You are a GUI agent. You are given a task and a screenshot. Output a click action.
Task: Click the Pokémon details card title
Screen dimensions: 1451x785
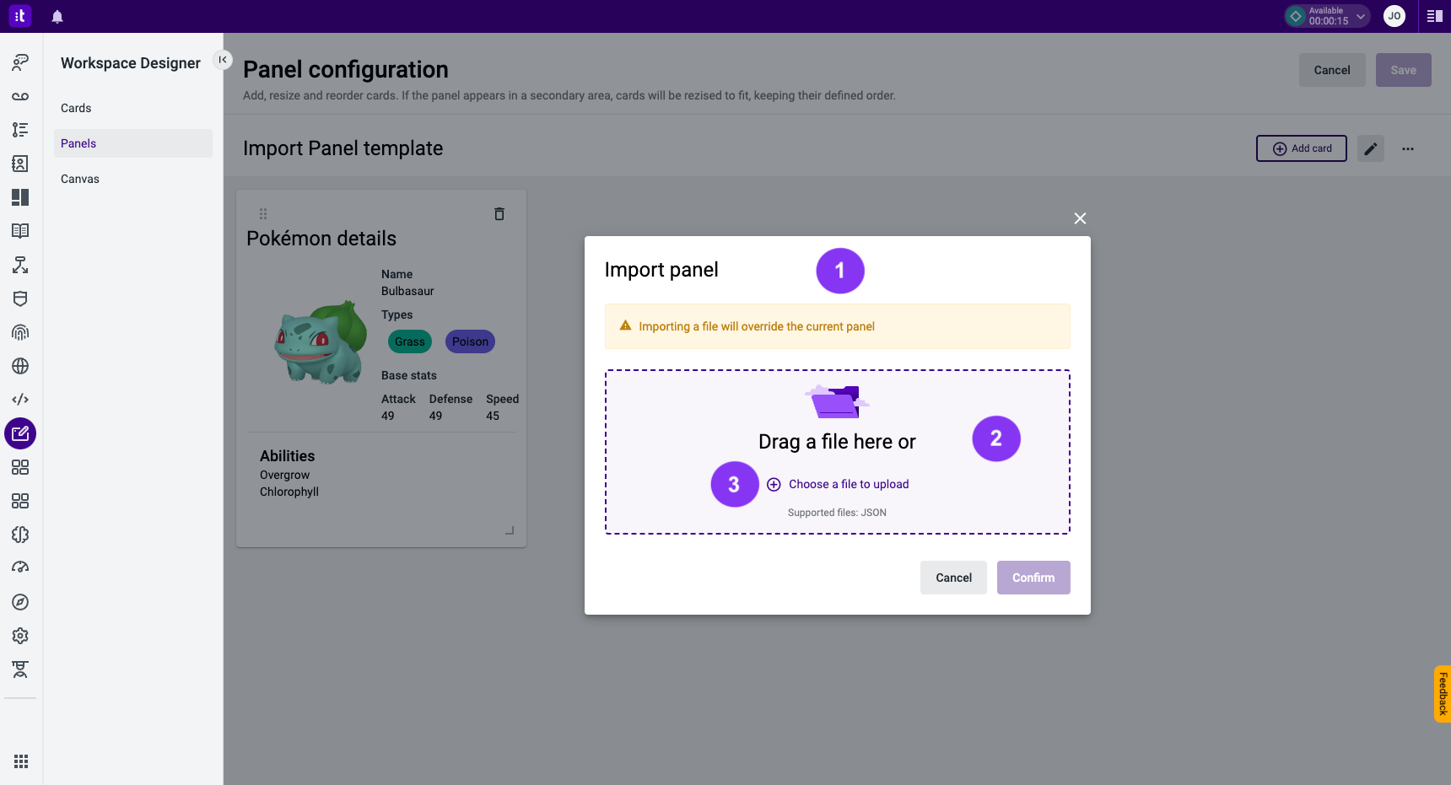click(321, 239)
